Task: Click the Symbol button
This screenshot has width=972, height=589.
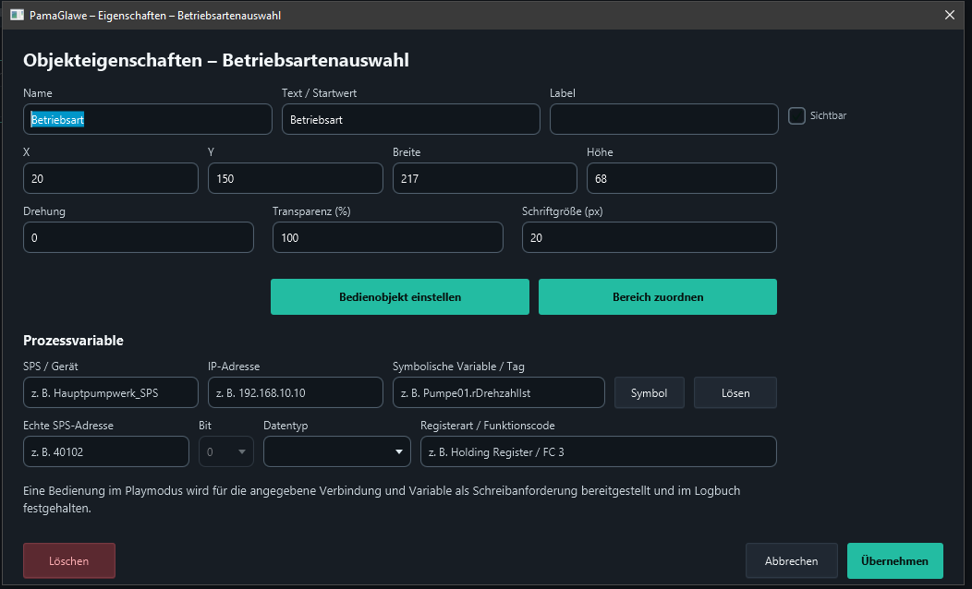Action: pyautogui.click(x=649, y=392)
